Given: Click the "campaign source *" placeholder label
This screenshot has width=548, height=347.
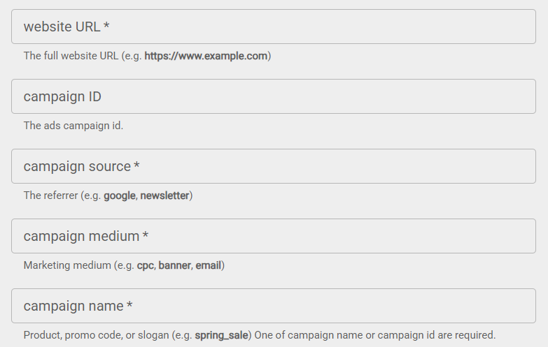Looking at the screenshot, I should (x=81, y=166).
